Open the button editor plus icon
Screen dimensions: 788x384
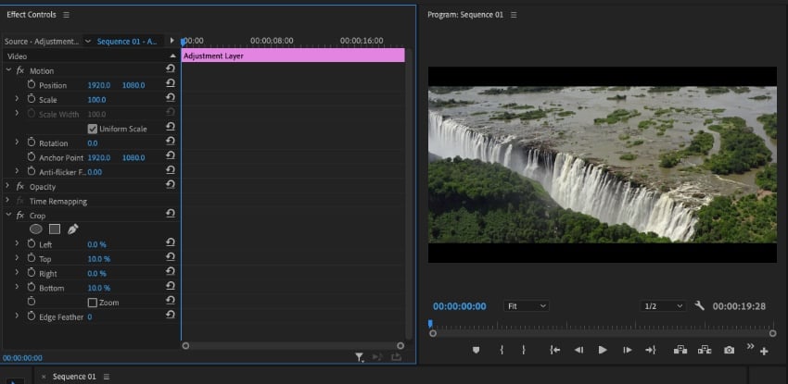click(764, 352)
